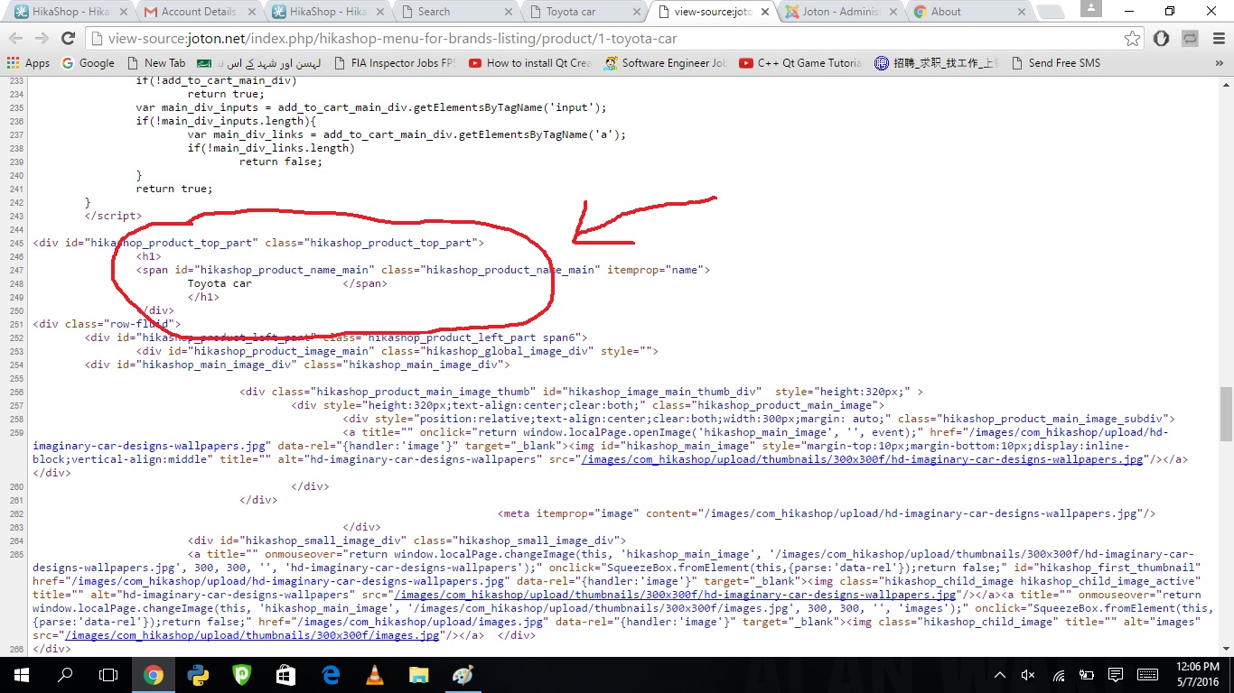
Task: Close the view-source:joton tab
Action: [764, 12]
